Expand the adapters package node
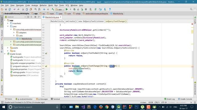197x110 pixels. (x=14, y=33)
